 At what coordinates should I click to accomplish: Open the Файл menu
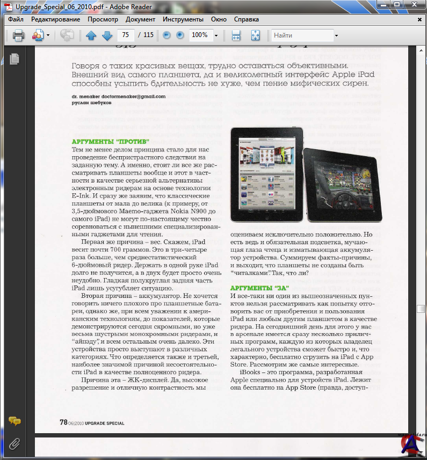tap(16, 19)
